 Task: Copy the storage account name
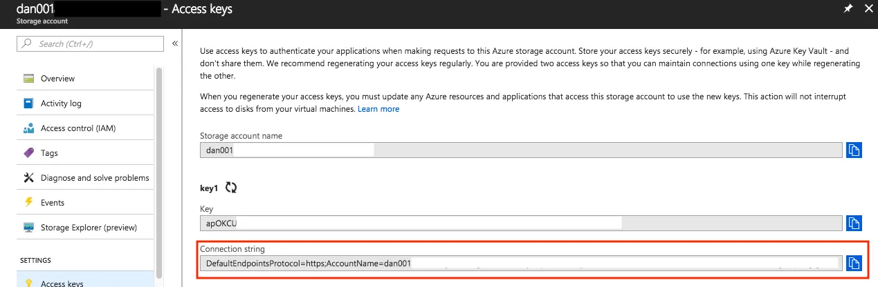click(x=854, y=150)
